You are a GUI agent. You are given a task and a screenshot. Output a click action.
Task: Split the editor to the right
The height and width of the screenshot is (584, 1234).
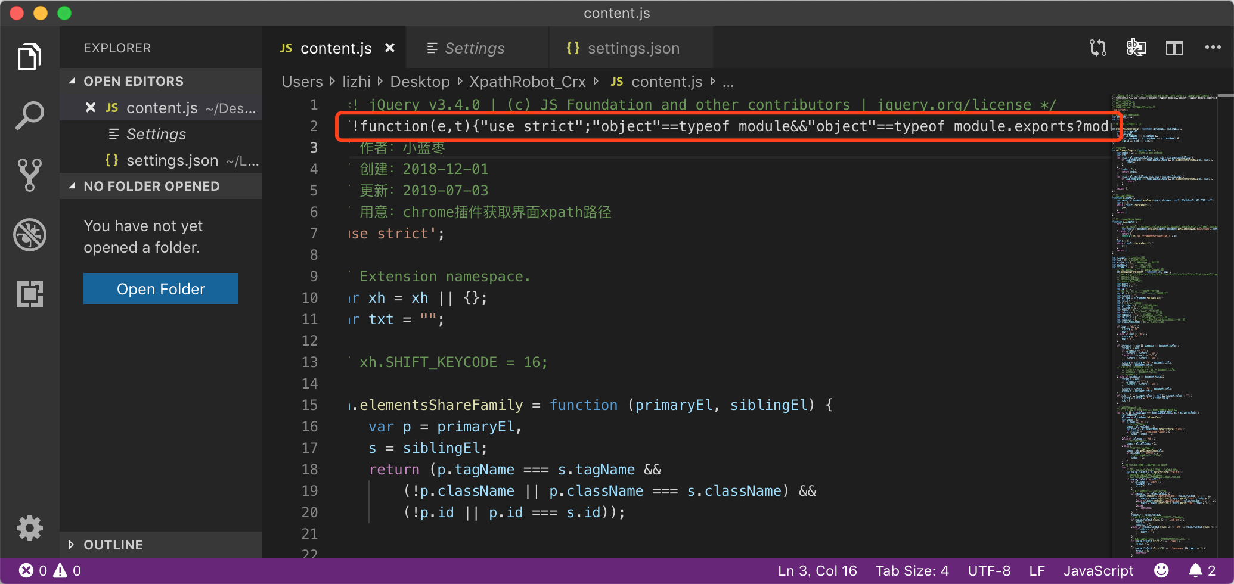(1174, 48)
